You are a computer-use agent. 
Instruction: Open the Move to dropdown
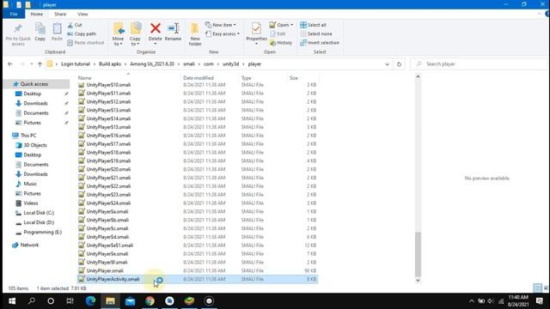click(x=119, y=34)
